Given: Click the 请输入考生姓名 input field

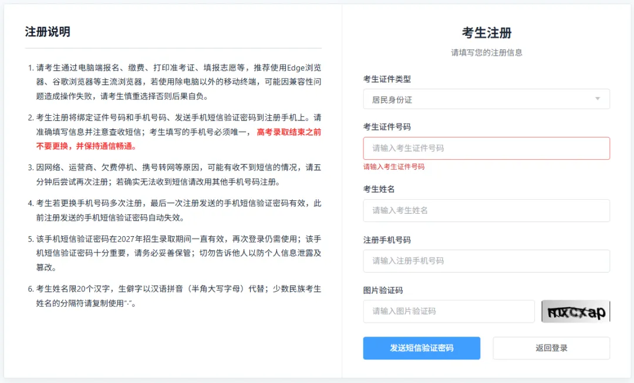Looking at the screenshot, I should click(487, 211).
